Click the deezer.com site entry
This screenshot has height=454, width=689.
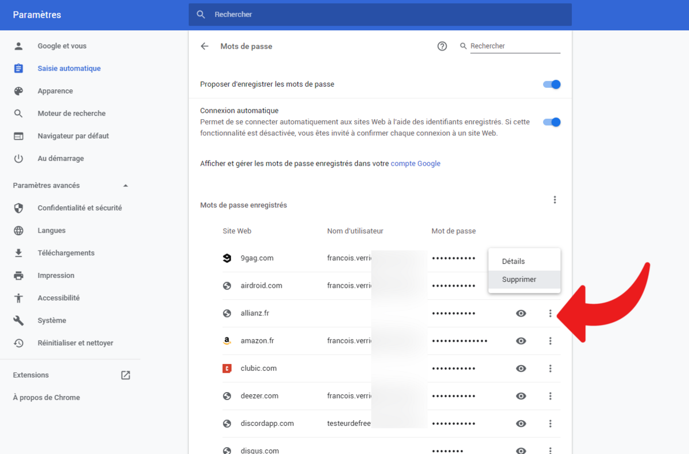point(260,396)
